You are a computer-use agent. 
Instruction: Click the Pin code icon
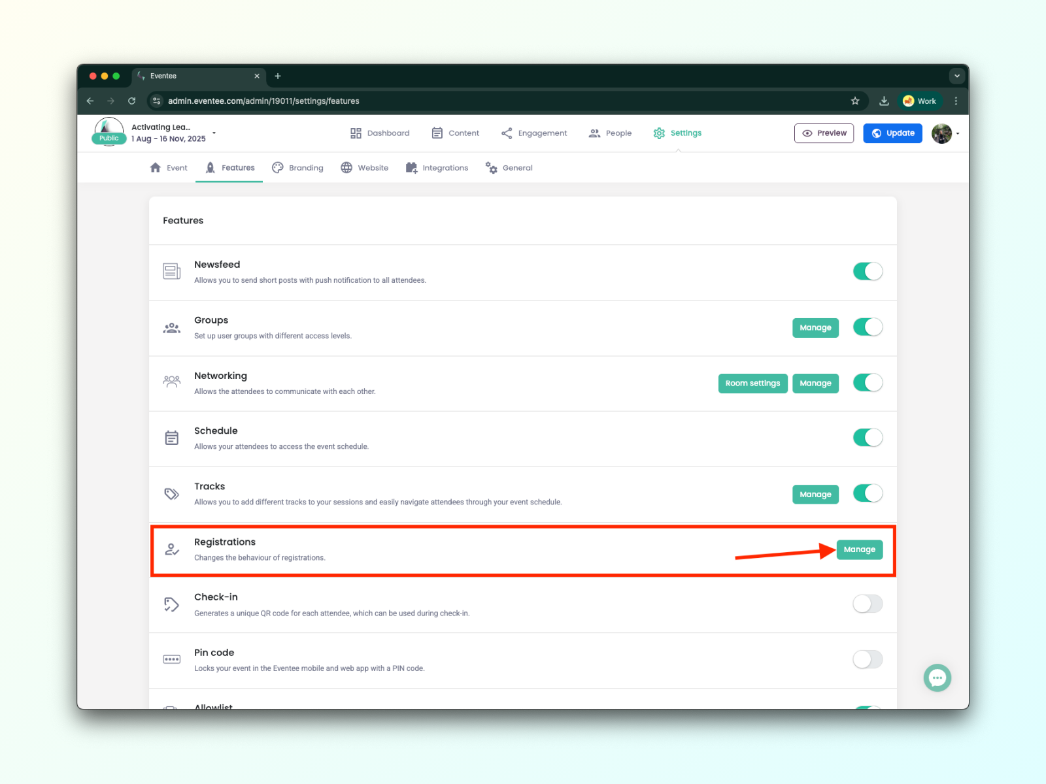click(x=172, y=659)
